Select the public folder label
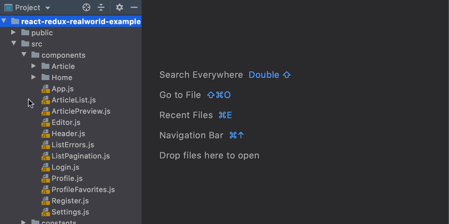The height and width of the screenshot is (224, 449). [x=42, y=33]
